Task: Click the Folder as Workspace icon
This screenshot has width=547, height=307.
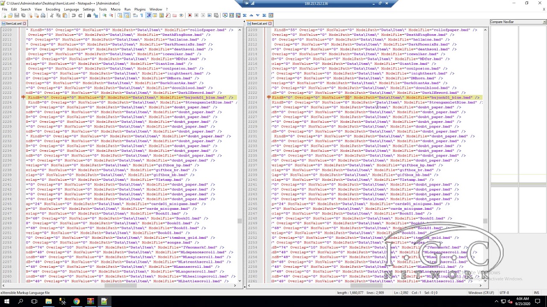Action: click(x=174, y=15)
